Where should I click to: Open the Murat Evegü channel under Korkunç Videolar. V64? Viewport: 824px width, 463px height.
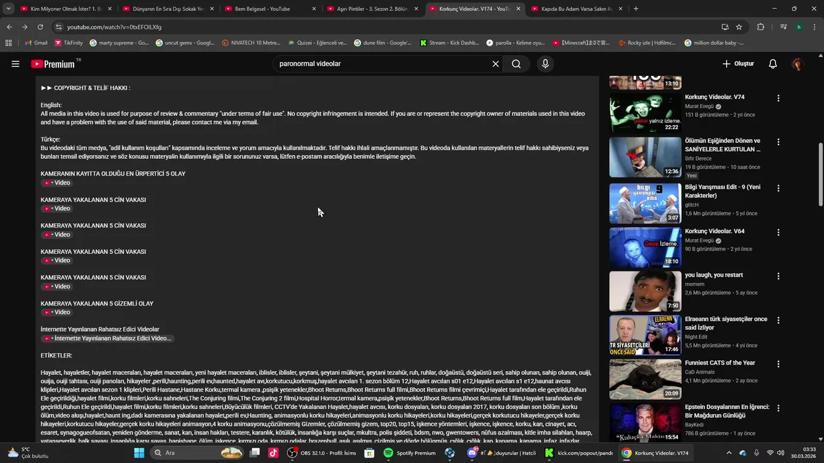(700, 241)
